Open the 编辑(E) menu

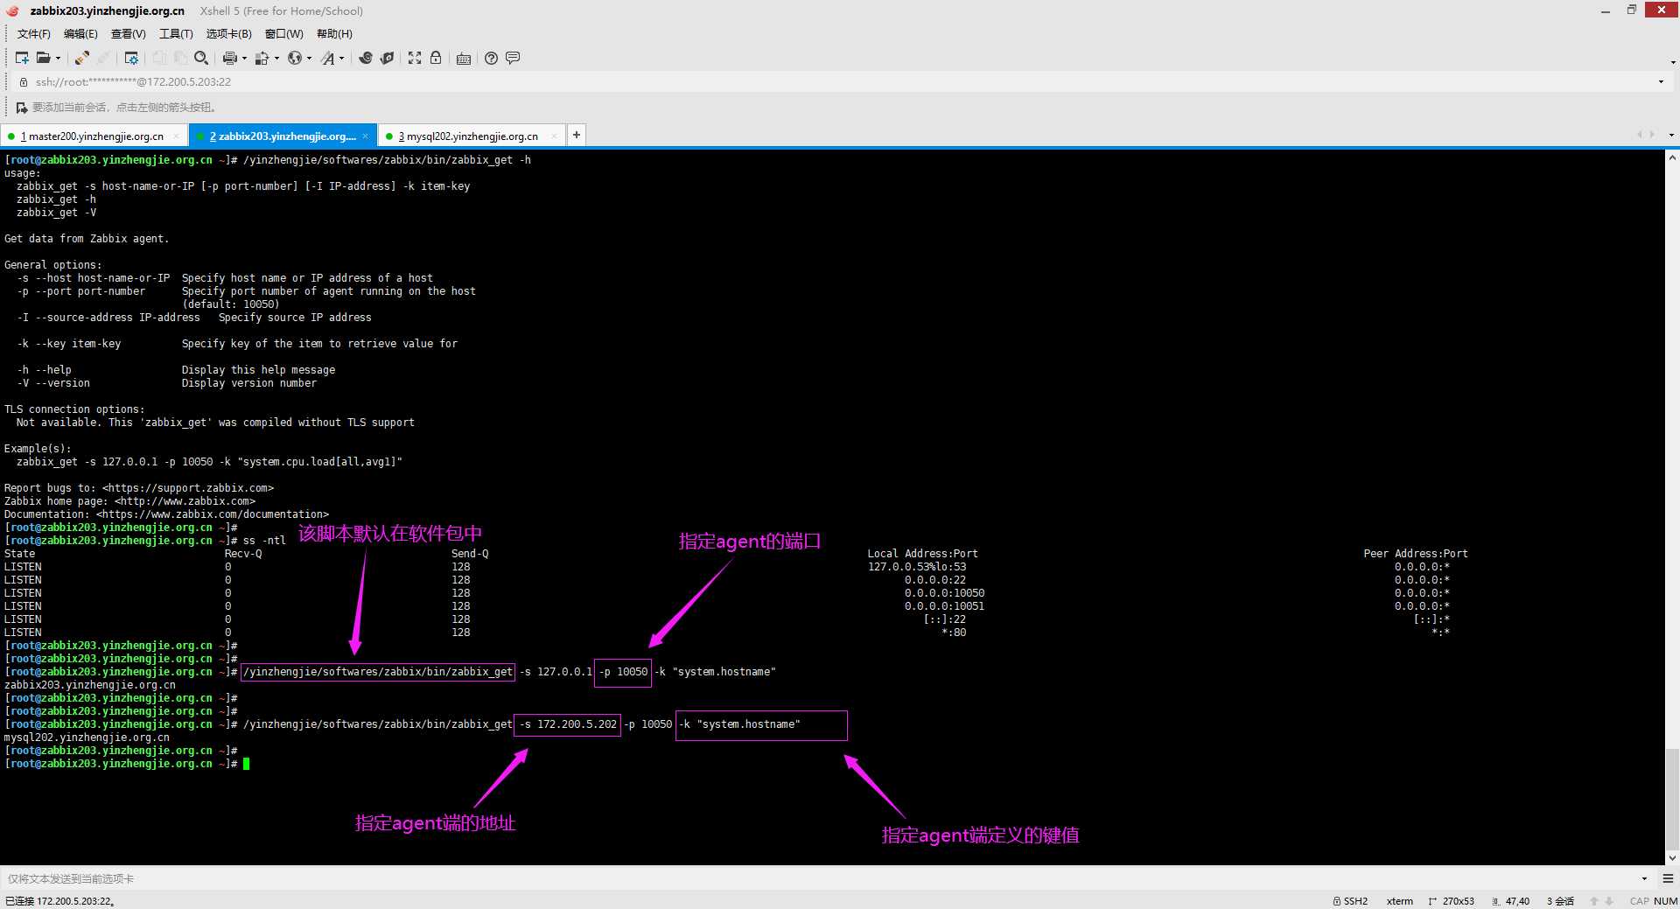point(80,34)
